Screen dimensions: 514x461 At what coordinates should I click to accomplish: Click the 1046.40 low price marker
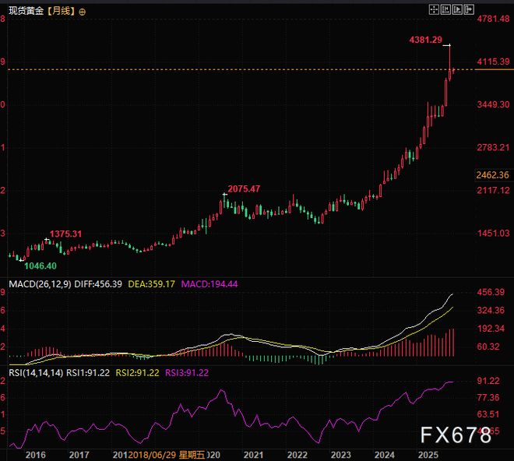40,266
